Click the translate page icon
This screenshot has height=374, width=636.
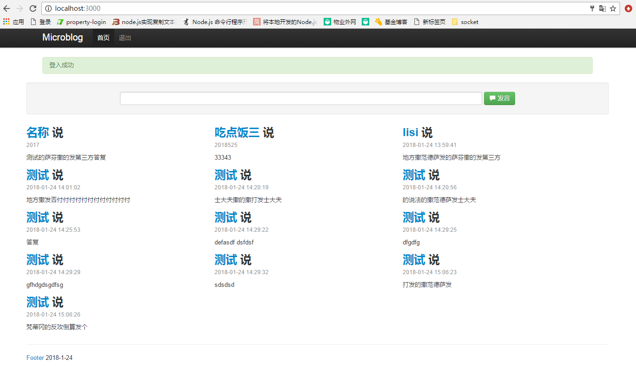click(x=602, y=8)
